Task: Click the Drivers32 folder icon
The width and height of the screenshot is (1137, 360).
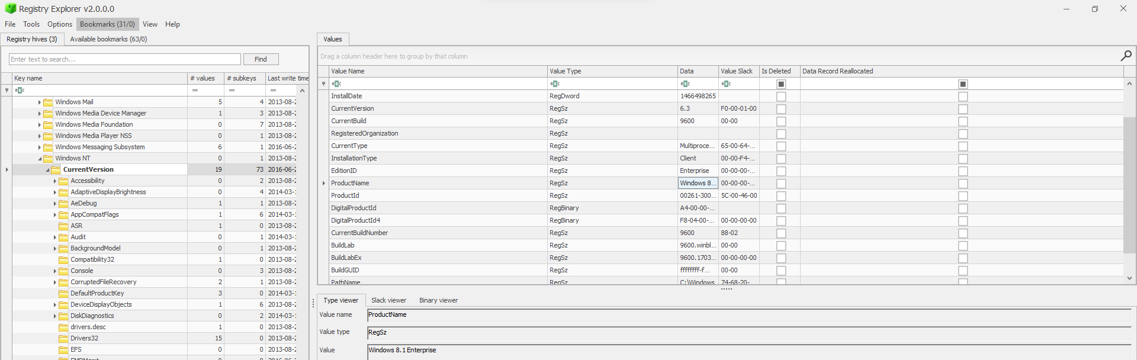Action: 64,338
